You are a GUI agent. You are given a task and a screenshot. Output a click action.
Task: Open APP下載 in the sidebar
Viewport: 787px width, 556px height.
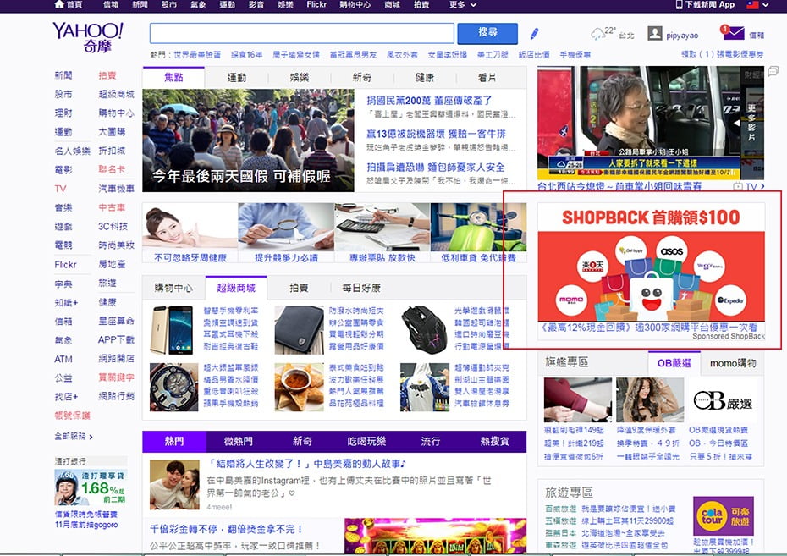(116, 339)
